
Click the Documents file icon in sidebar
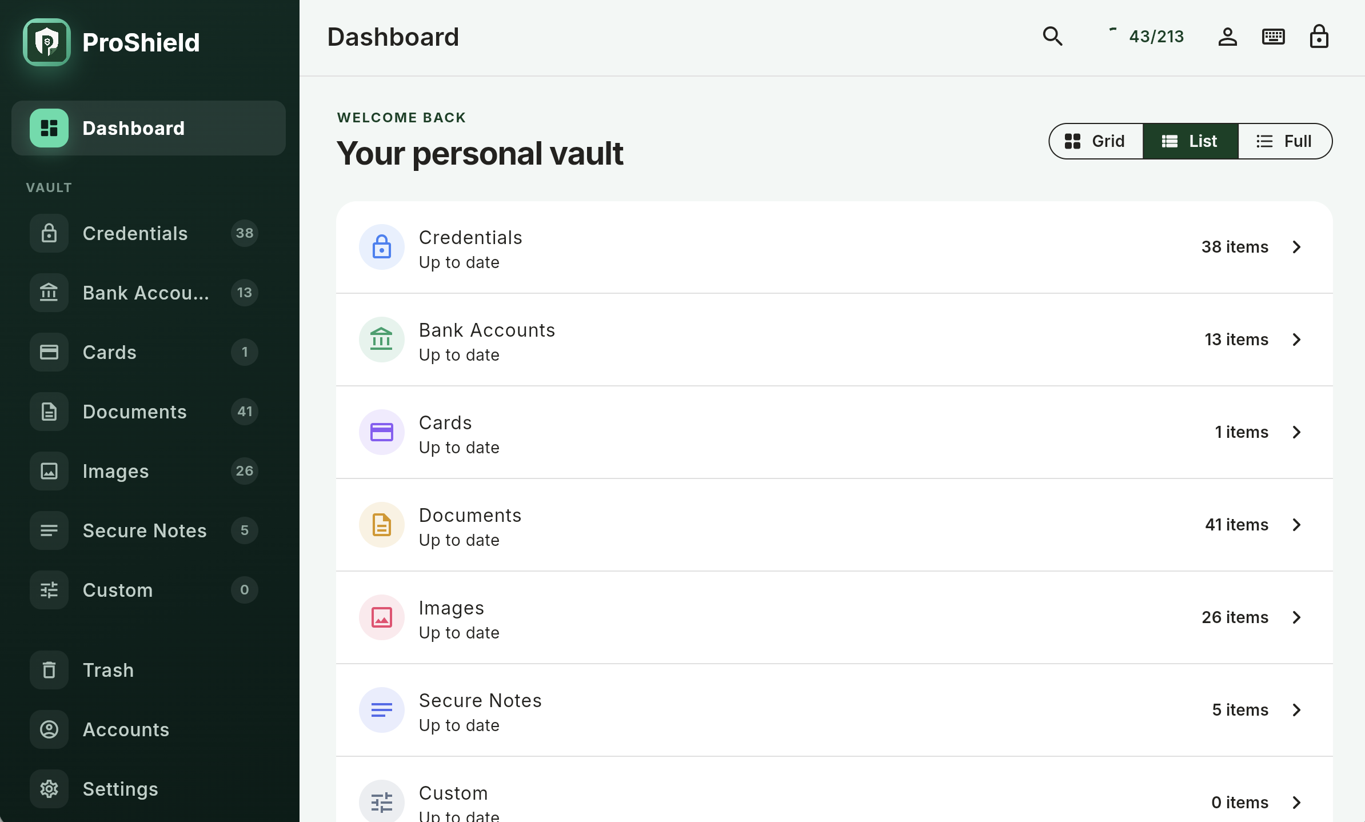[x=49, y=412]
